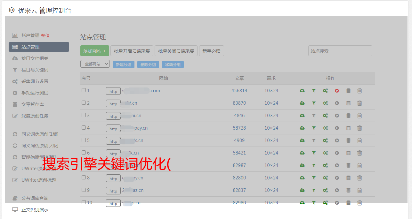
Task: Click the 移动分组 button
Action: pos(173,64)
